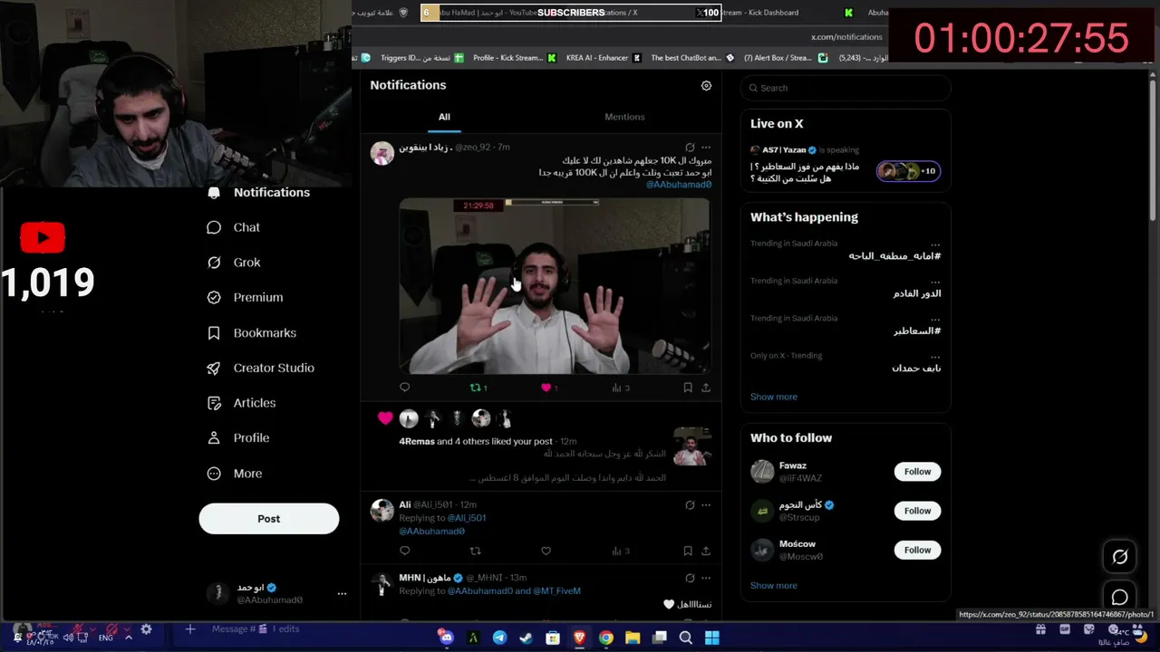Image resolution: width=1160 pixels, height=652 pixels.
Task: Join the AS7 Yazan live space
Action: [845, 165]
